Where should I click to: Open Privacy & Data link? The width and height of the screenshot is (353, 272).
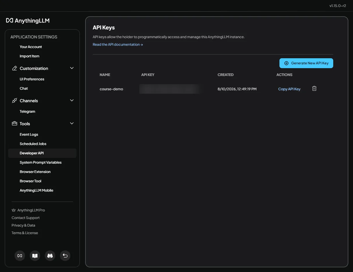point(23,225)
